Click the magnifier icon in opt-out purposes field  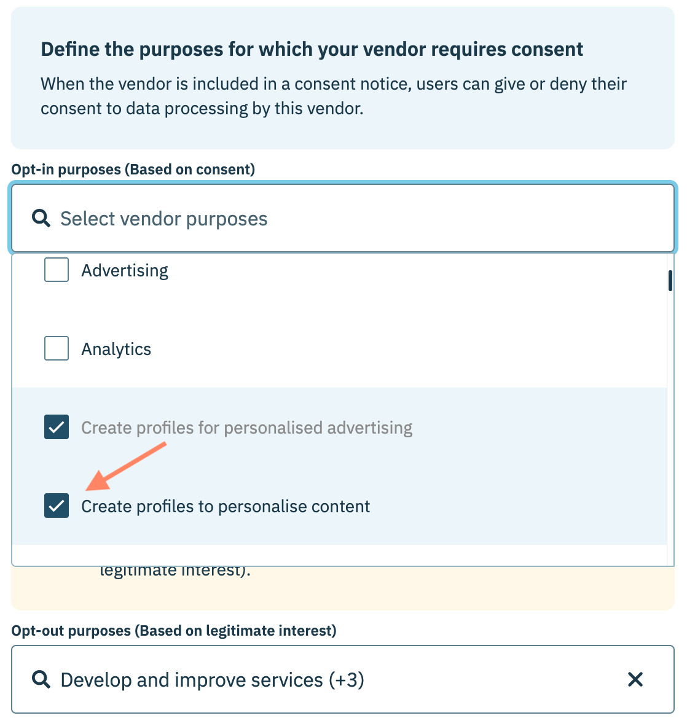click(x=41, y=679)
